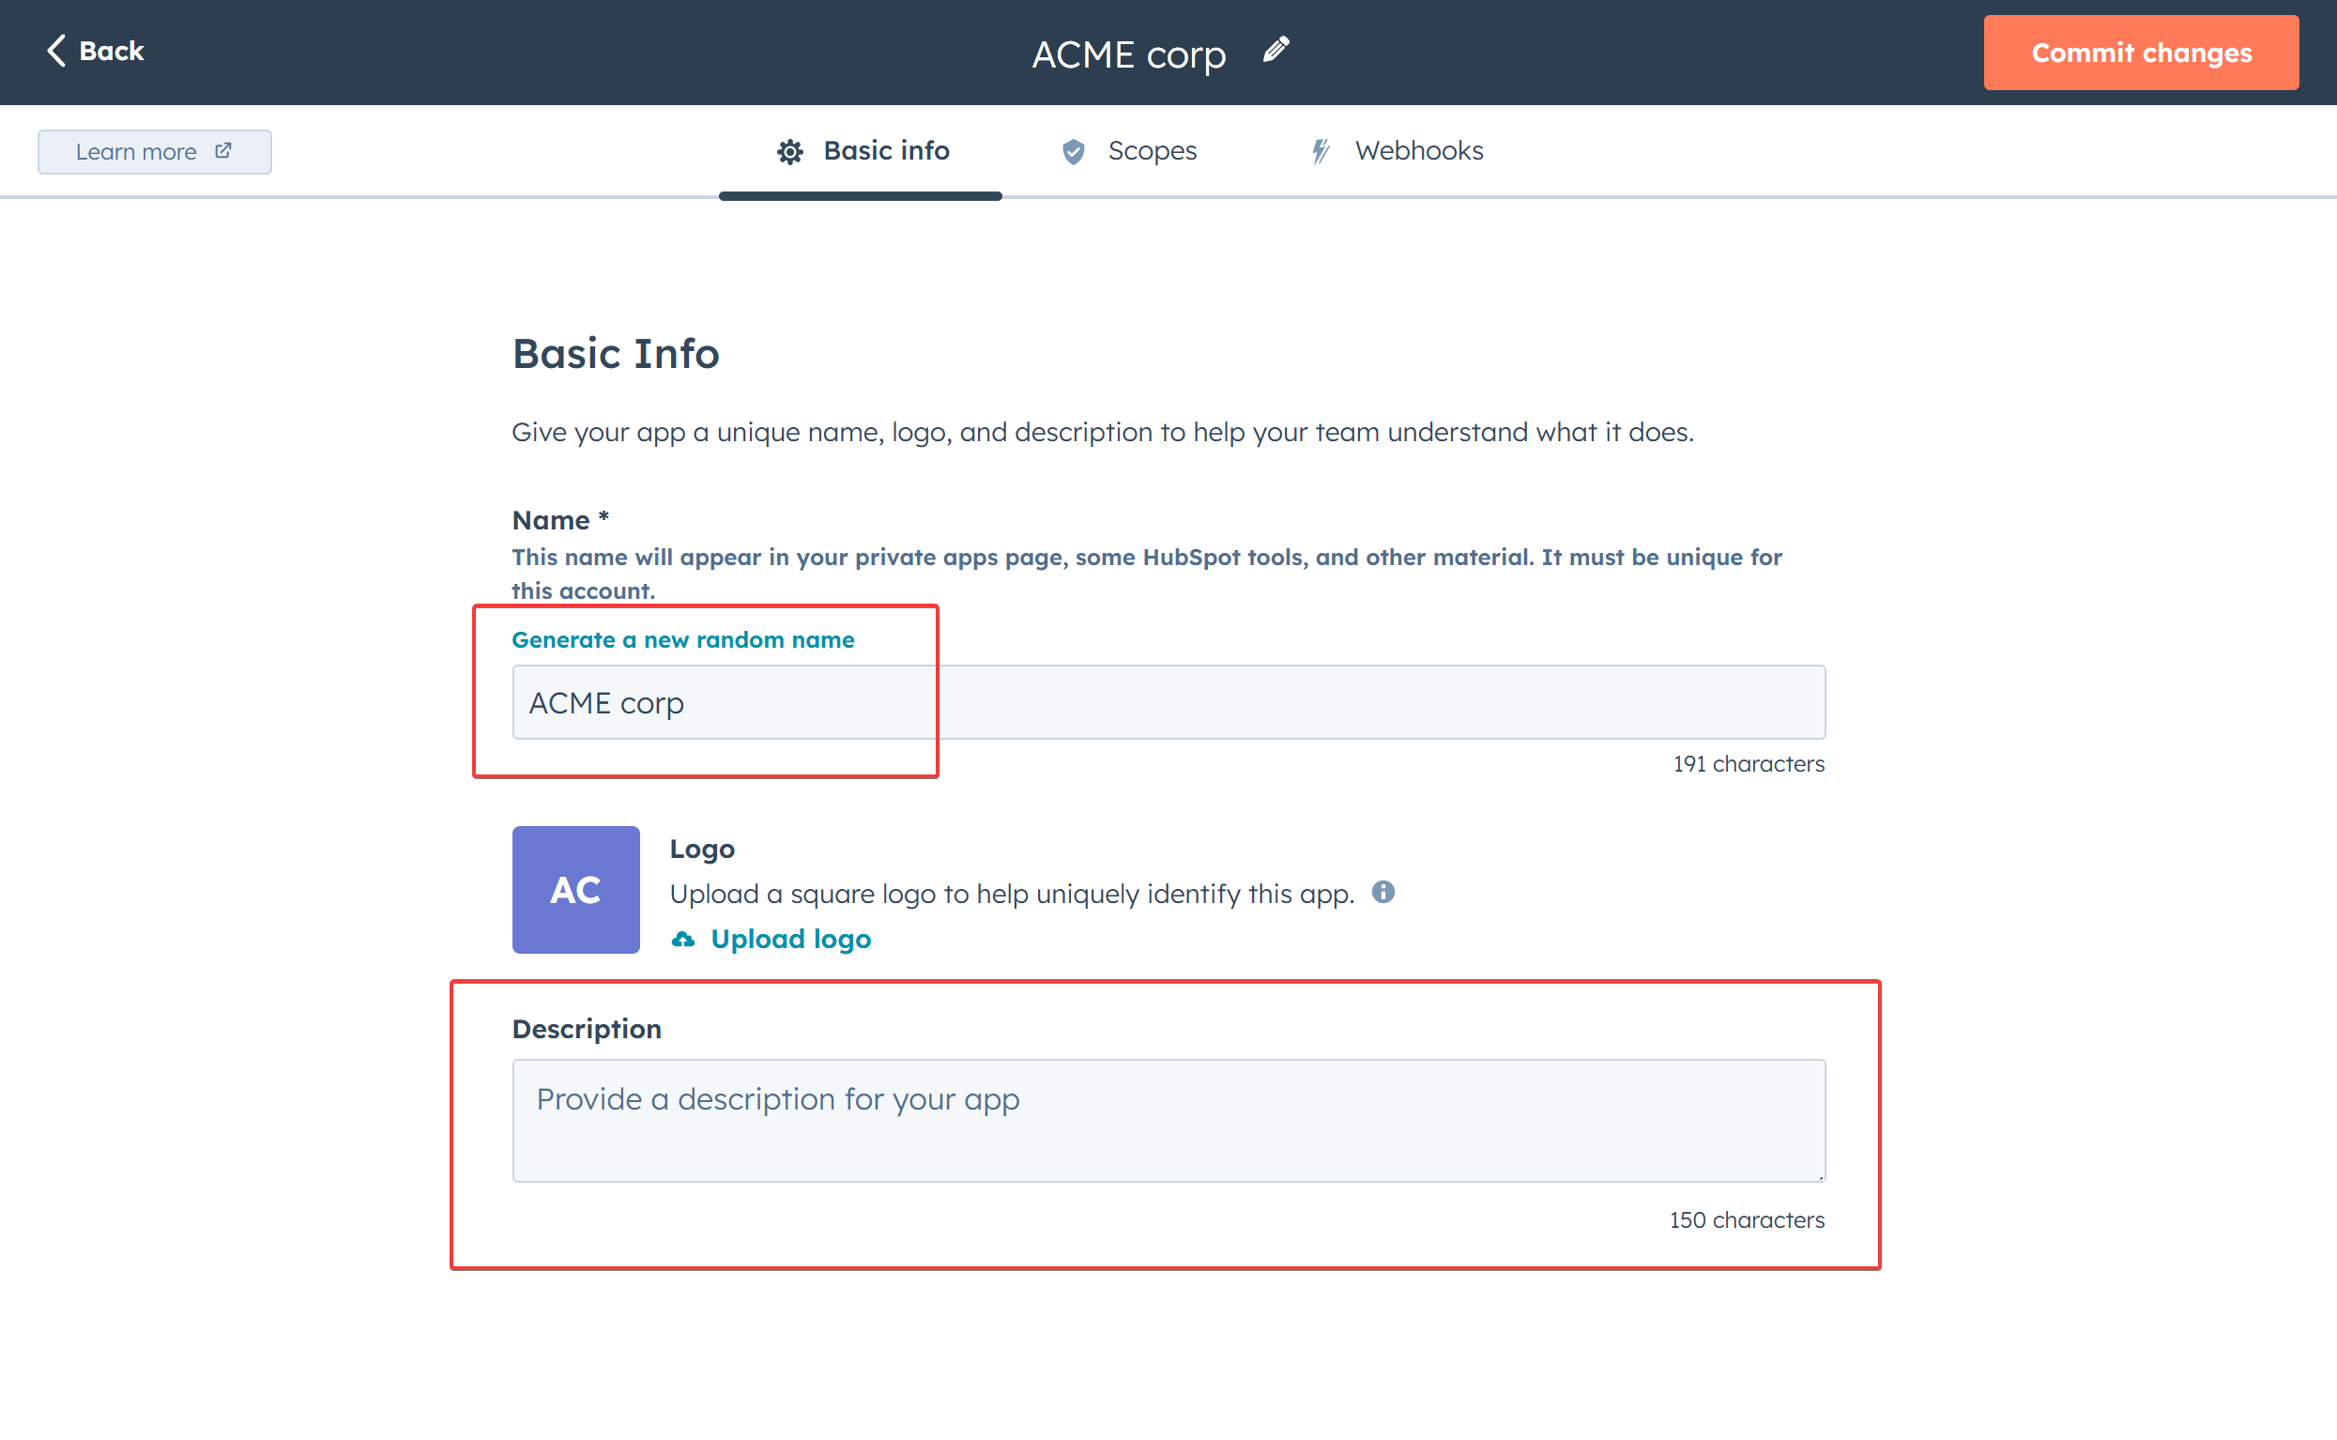Screen dimensions: 2337x1440
Task: Switch to the Webhooks tab
Action: pyautogui.click(x=1397, y=151)
